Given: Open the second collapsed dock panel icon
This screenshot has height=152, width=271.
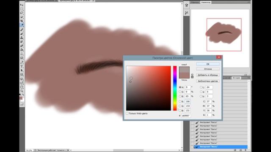Looking at the screenshot, I should [x=186, y=13].
